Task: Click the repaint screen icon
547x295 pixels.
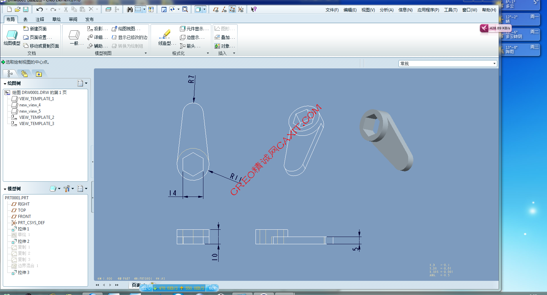Action: pyautogui.click(x=164, y=10)
